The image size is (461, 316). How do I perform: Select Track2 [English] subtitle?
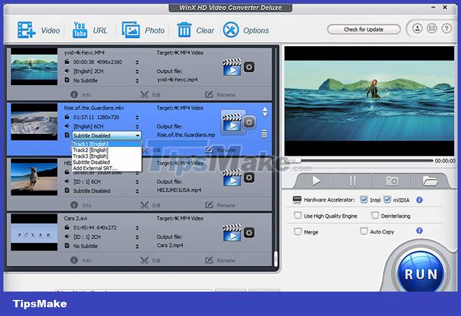coord(107,150)
